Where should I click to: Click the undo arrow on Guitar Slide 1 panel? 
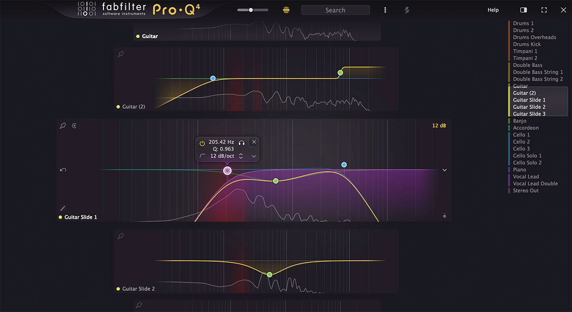63,170
